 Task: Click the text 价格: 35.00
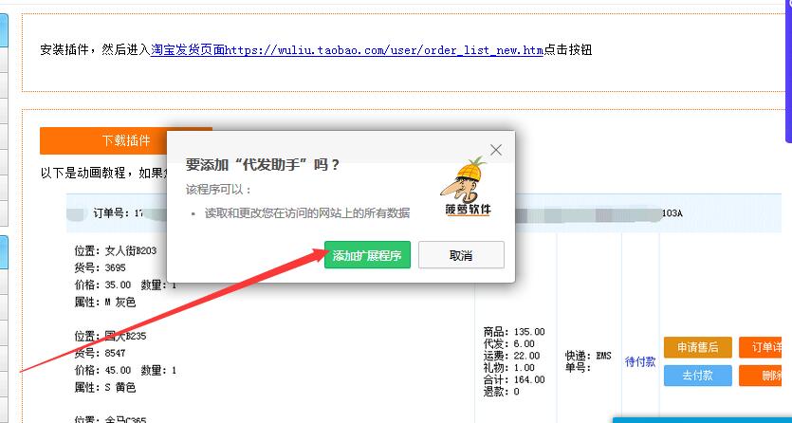coord(102,285)
